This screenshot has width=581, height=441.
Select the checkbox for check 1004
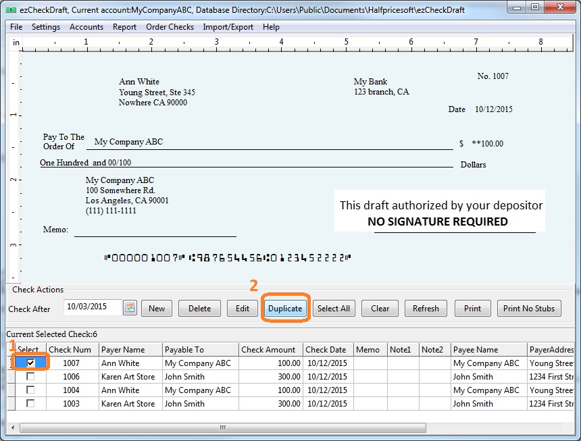pos(30,390)
